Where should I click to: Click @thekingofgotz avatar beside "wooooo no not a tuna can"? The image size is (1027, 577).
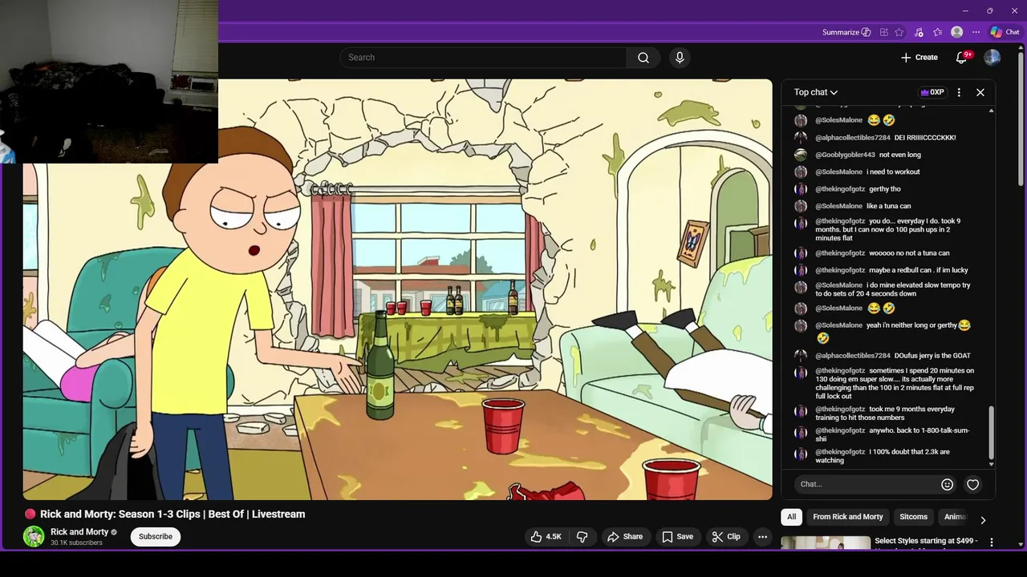(801, 253)
